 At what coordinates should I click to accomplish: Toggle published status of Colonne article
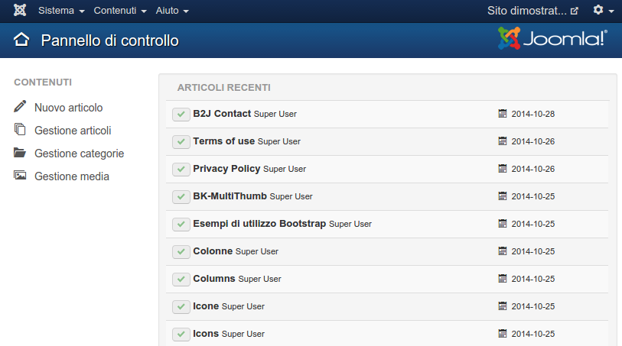coord(181,252)
